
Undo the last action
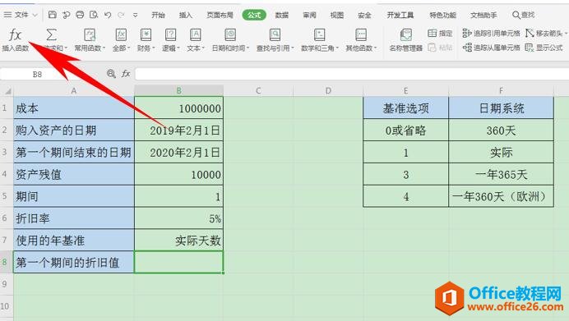click(108, 15)
